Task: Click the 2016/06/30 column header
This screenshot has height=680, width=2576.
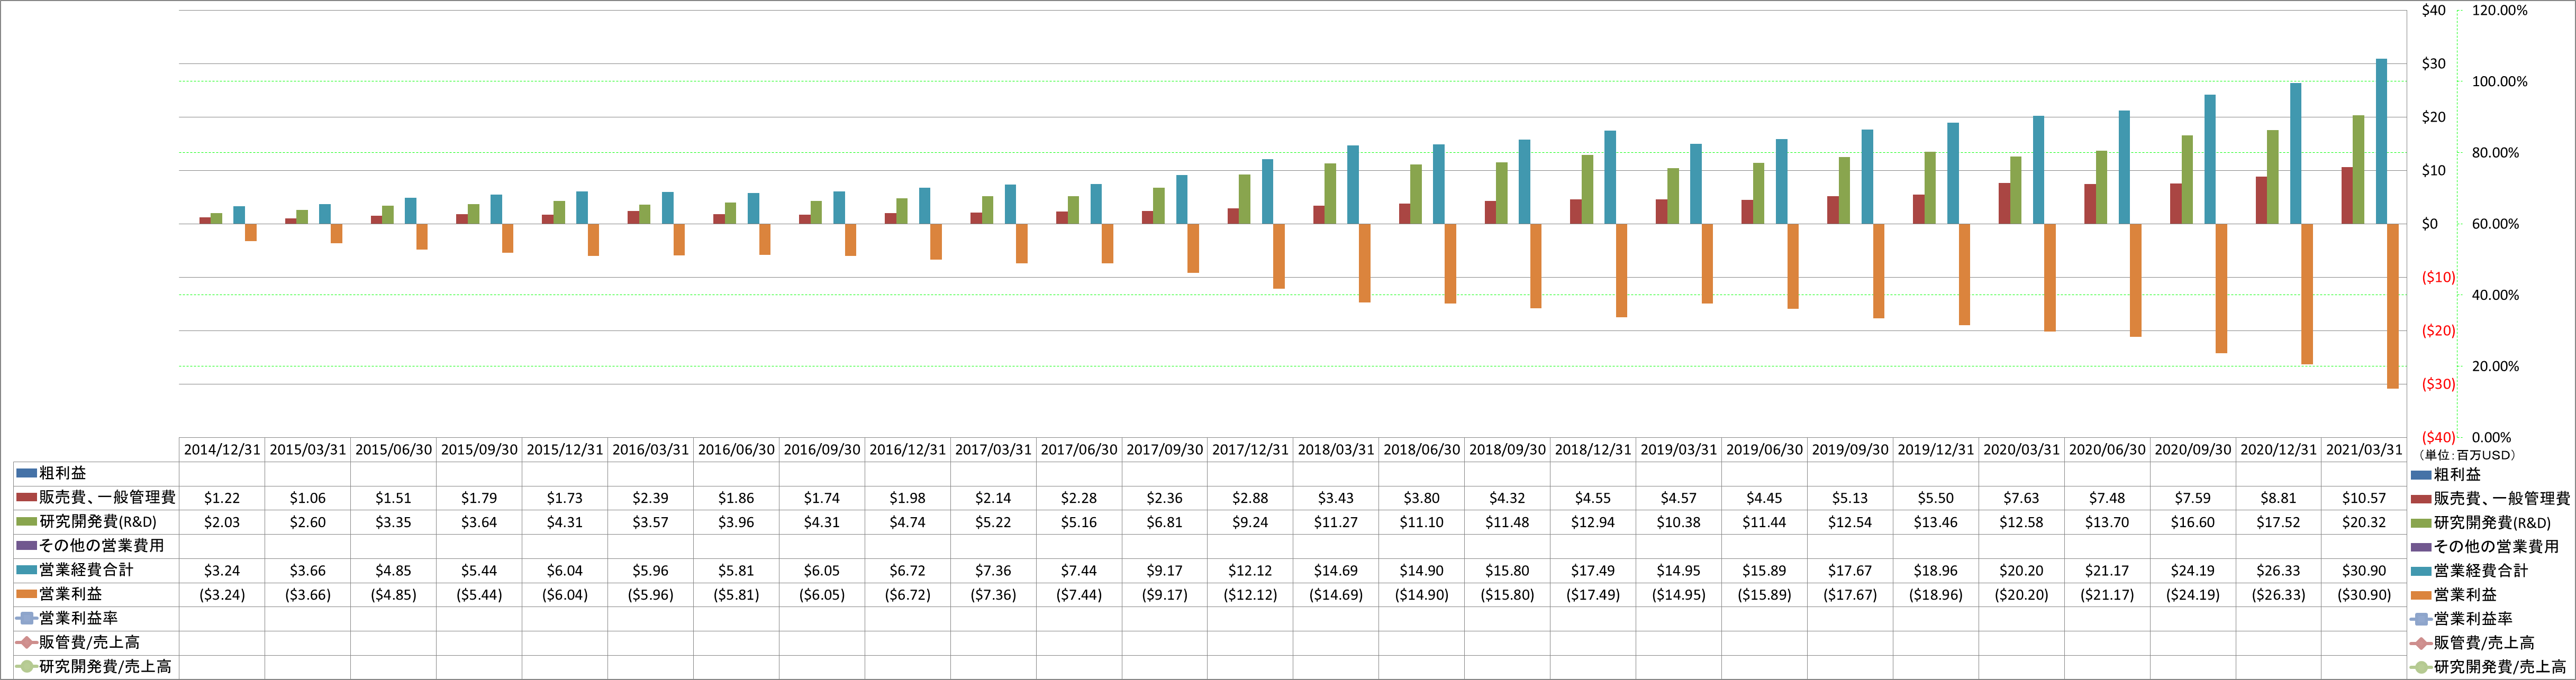Action: (x=736, y=451)
